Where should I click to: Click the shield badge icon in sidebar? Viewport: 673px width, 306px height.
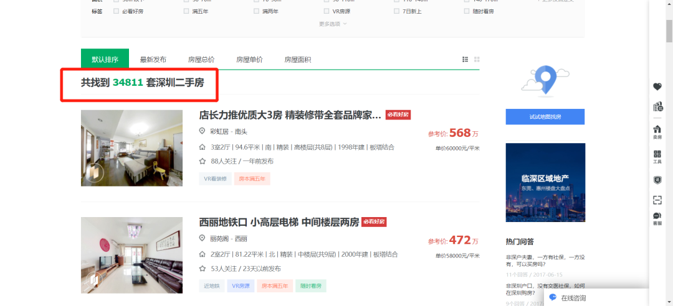point(657,180)
